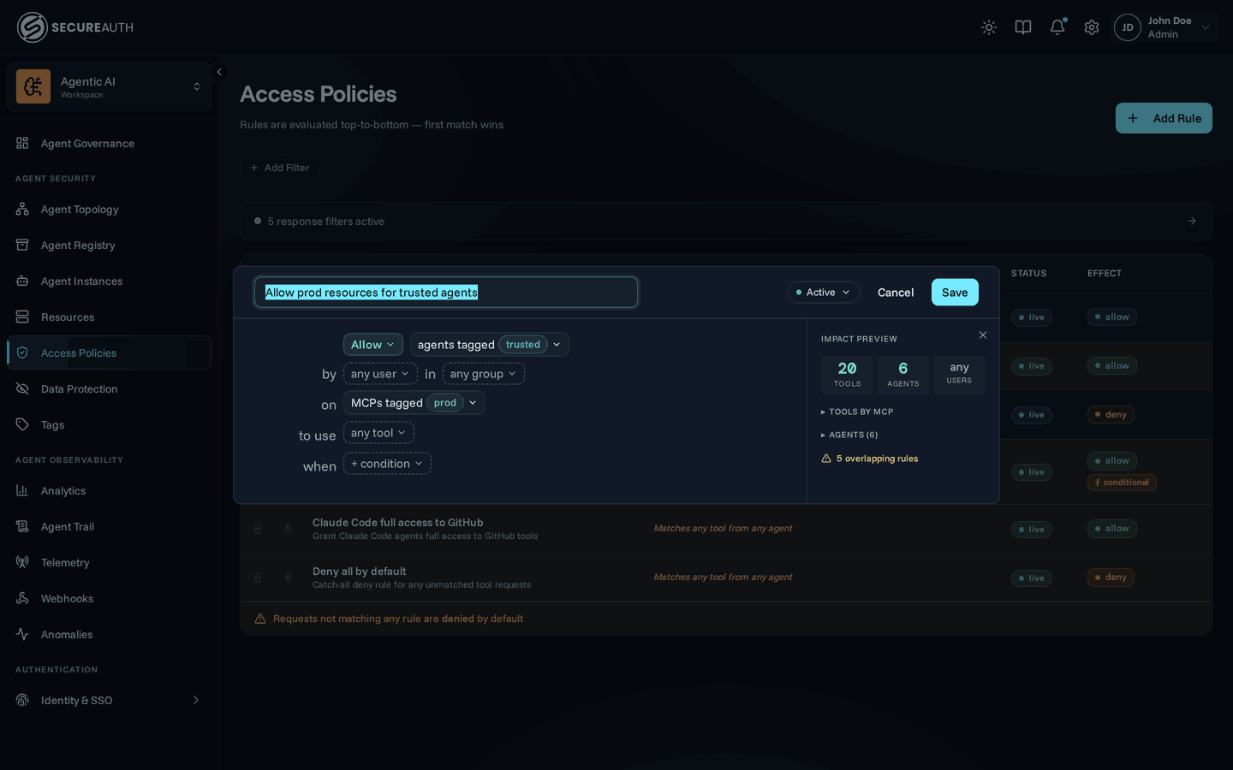The height and width of the screenshot is (770, 1233).
Task: Click the Add Rule button
Action: [x=1164, y=118]
